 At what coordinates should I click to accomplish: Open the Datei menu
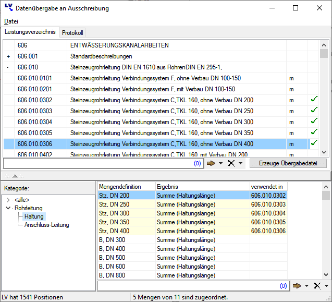click(10, 21)
